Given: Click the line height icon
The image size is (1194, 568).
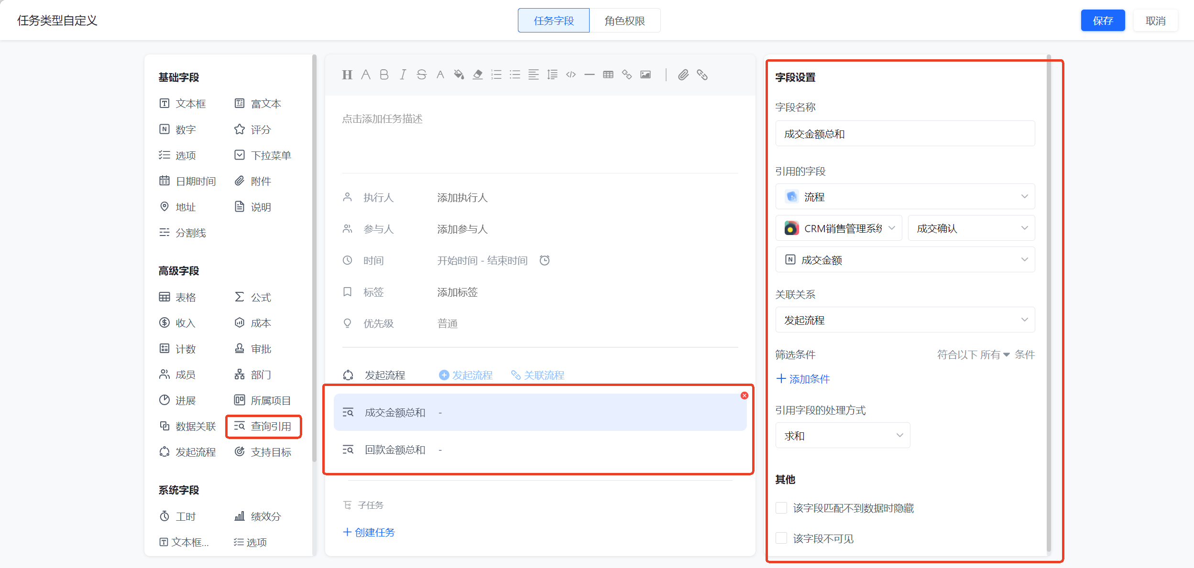Looking at the screenshot, I should pos(552,75).
